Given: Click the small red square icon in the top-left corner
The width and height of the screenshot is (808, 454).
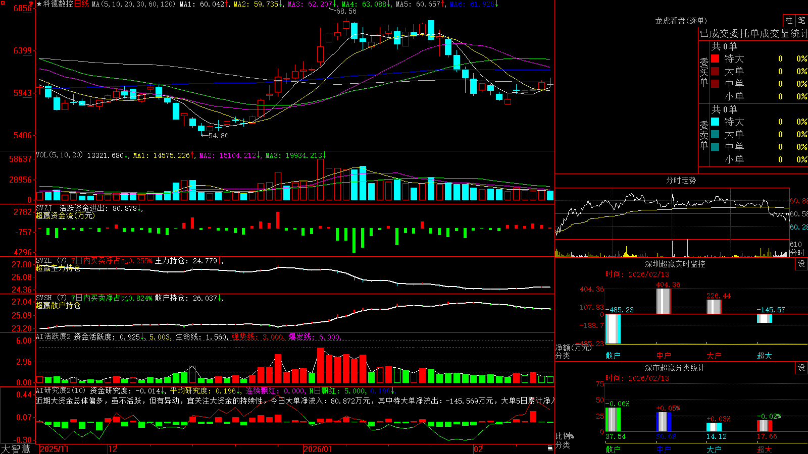Looking at the screenshot, I should [3, 3].
